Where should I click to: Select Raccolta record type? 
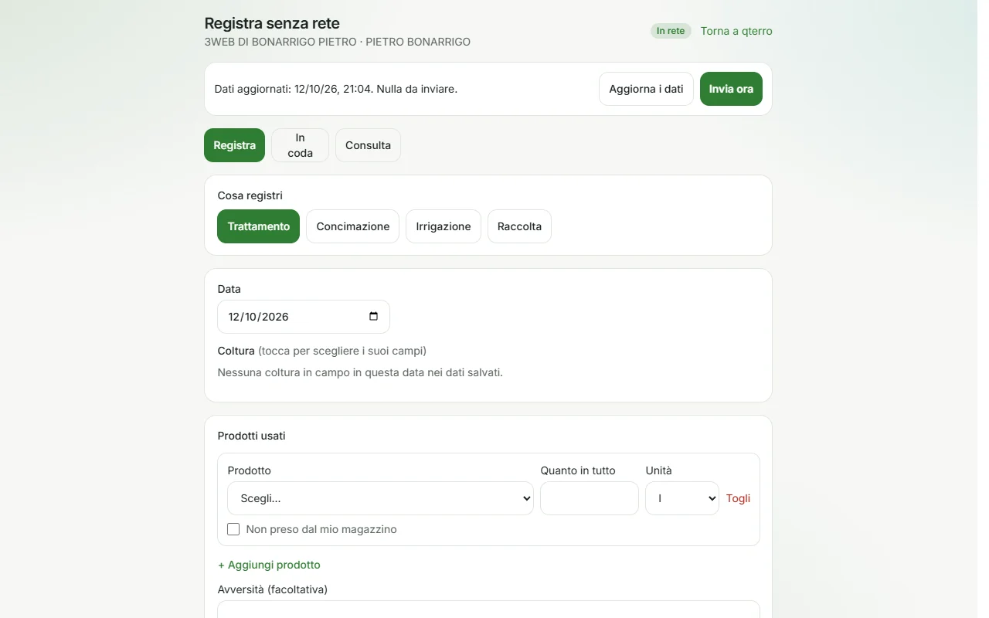click(x=519, y=226)
